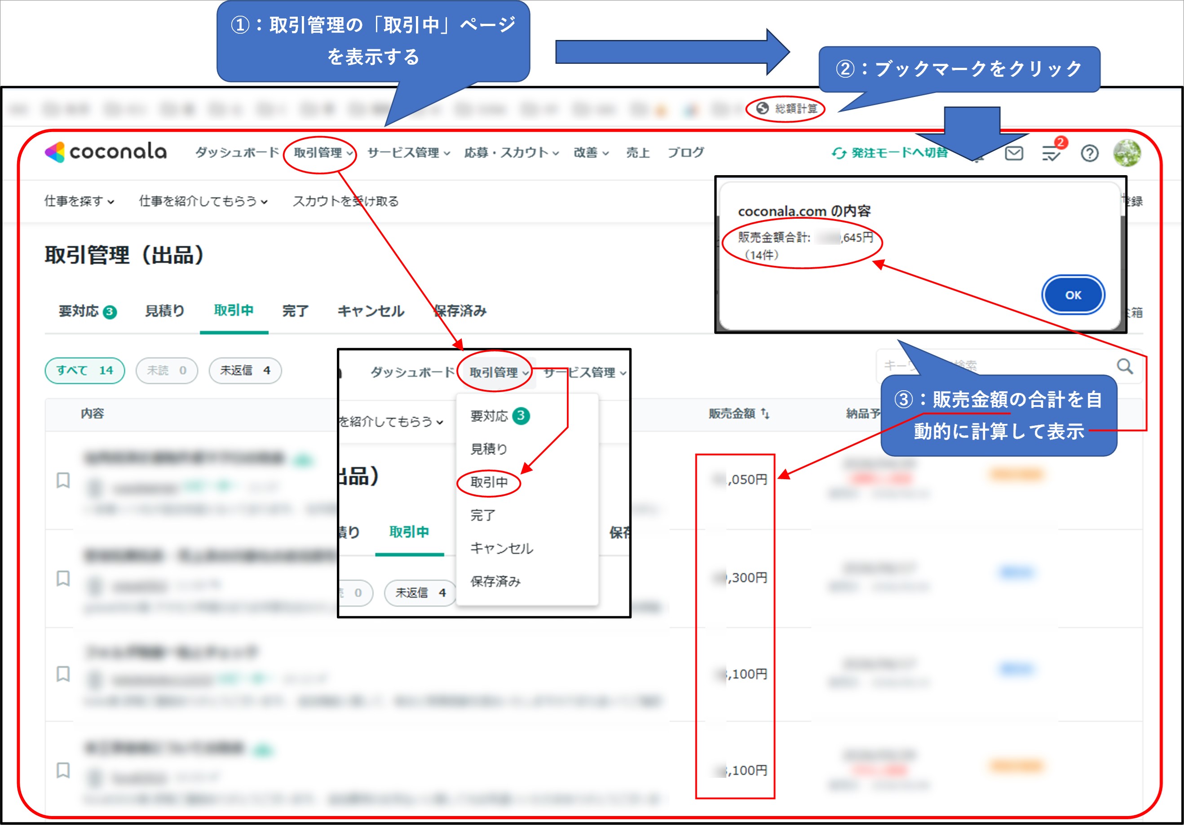Image resolution: width=1184 pixels, height=825 pixels.
Task: Switch to the 保存済み tab
Action: 459,311
